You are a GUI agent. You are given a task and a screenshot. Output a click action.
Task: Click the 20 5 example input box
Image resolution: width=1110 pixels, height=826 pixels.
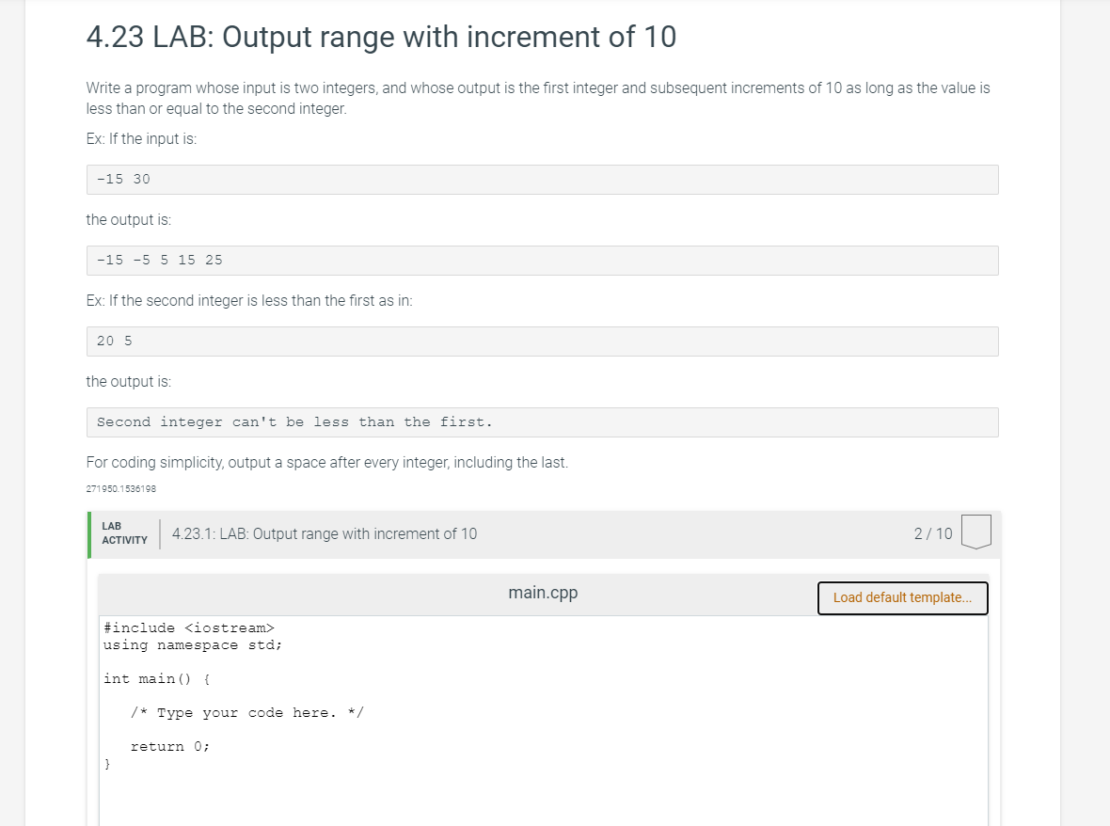tap(542, 341)
